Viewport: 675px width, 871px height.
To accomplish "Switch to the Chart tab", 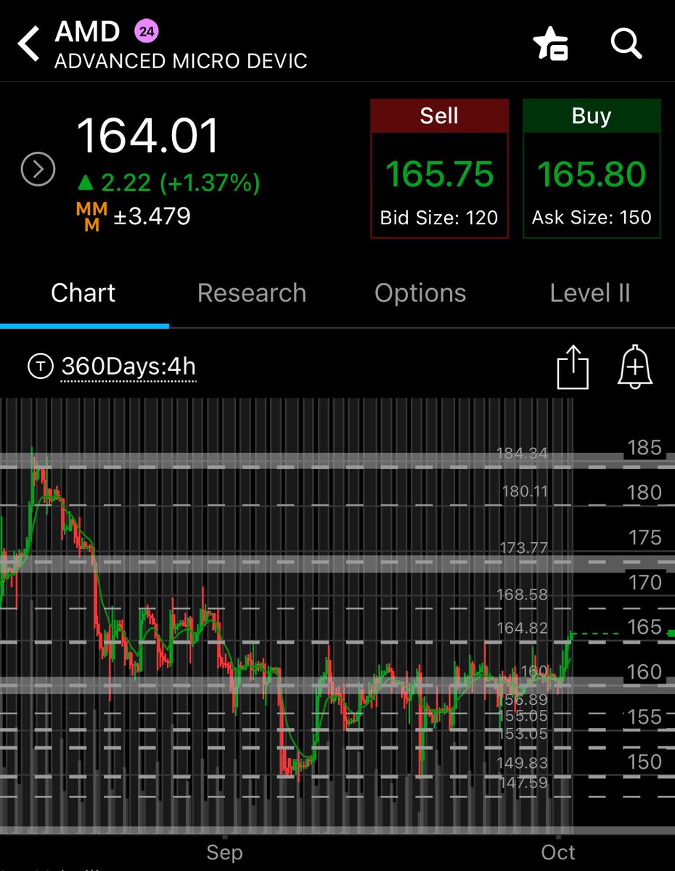I will click(83, 293).
